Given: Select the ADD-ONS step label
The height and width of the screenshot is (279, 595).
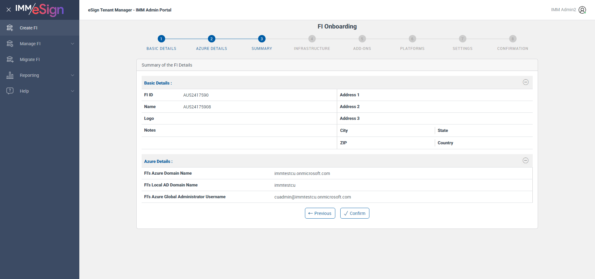Looking at the screenshot, I should point(362,49).
